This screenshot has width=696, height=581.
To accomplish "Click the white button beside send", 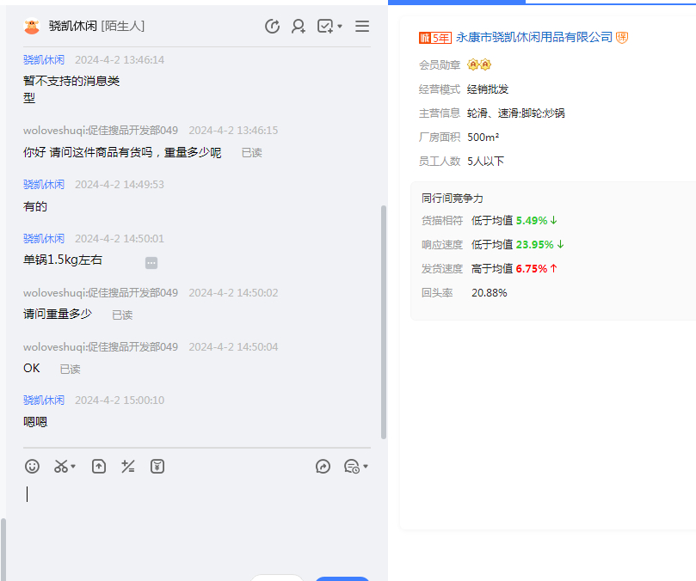I will click(x=277, y=578).
